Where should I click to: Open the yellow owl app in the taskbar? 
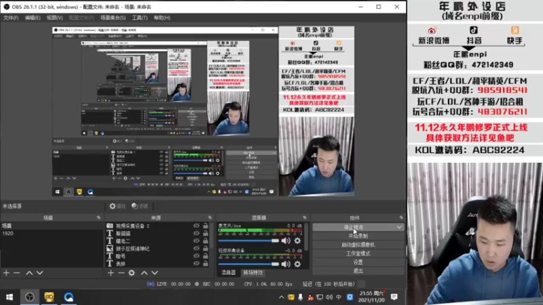pos(49,297)
